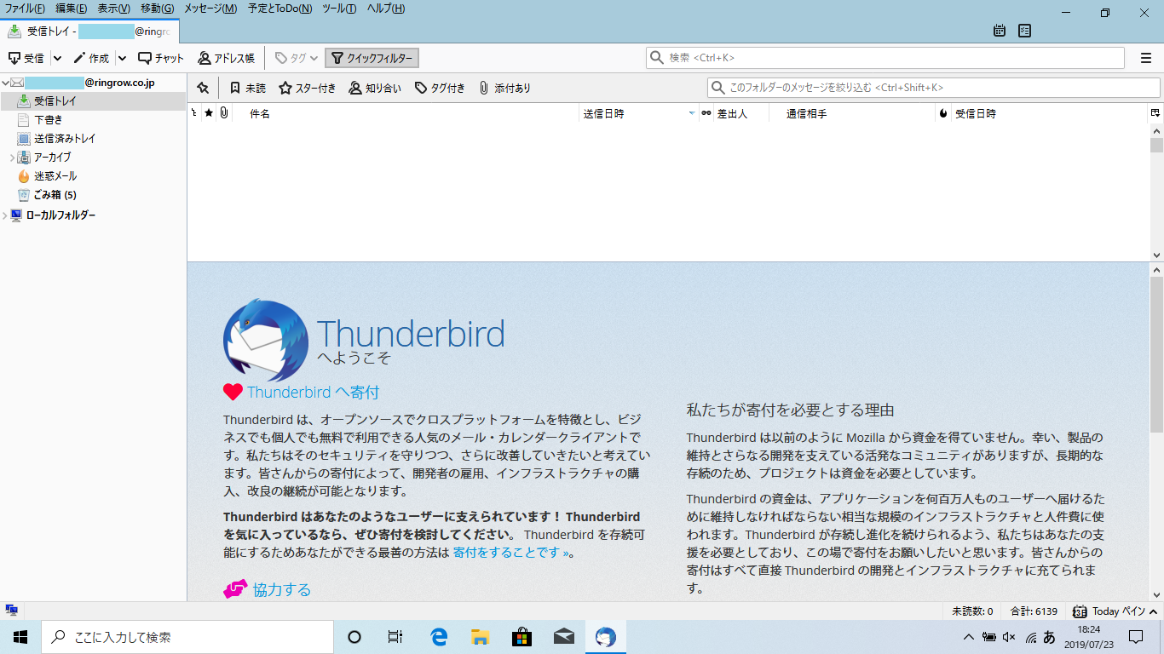Image resolution: width=1164 pixels, height=654 pixels.
Task: Expand the アーカイブ folder
Action: (12, 158)
